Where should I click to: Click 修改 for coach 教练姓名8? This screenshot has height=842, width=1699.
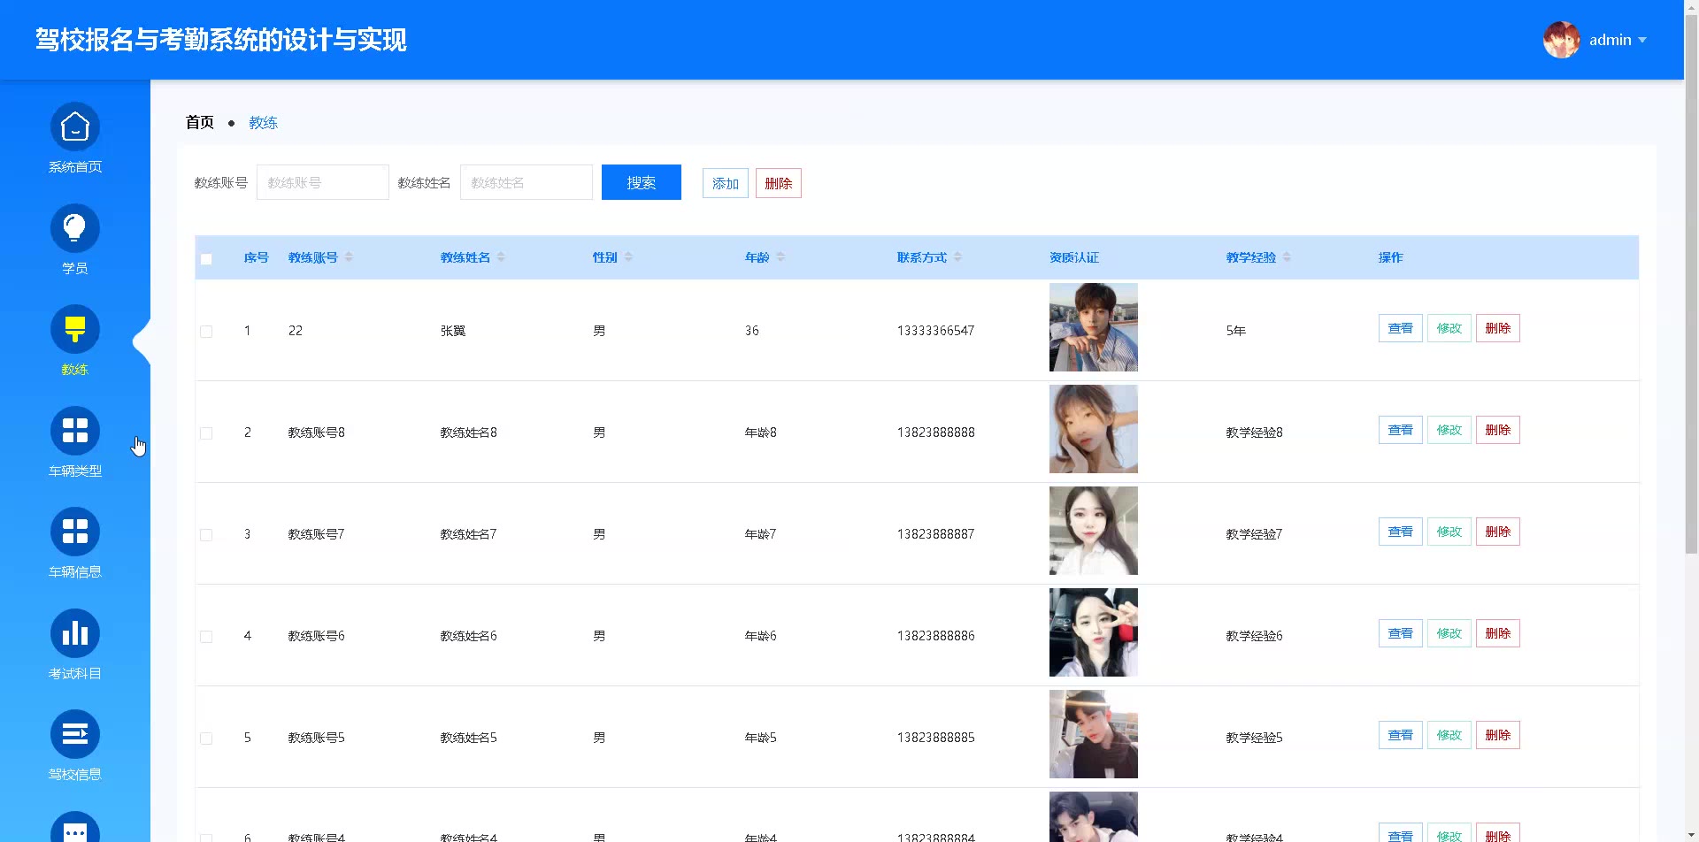tap(1449, 430)
